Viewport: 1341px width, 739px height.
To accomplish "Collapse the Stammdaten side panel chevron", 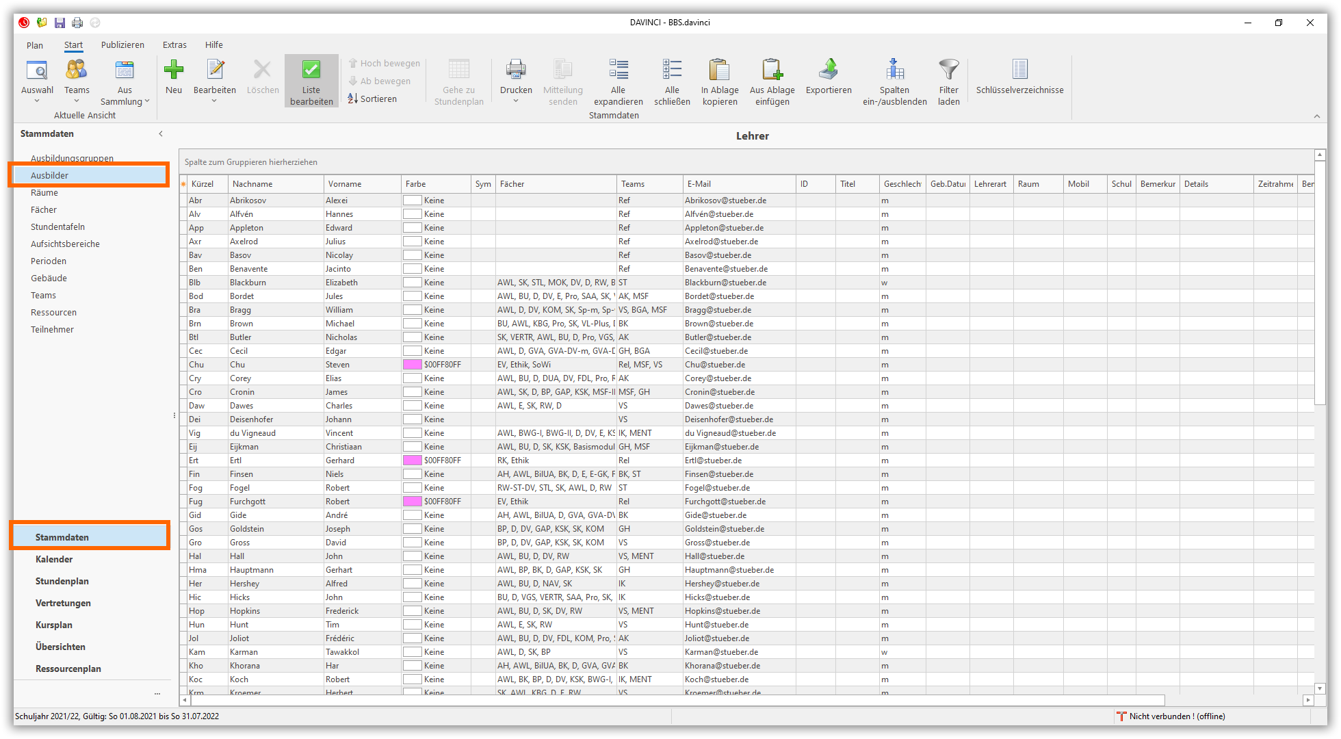I will (x=161, y=133).
